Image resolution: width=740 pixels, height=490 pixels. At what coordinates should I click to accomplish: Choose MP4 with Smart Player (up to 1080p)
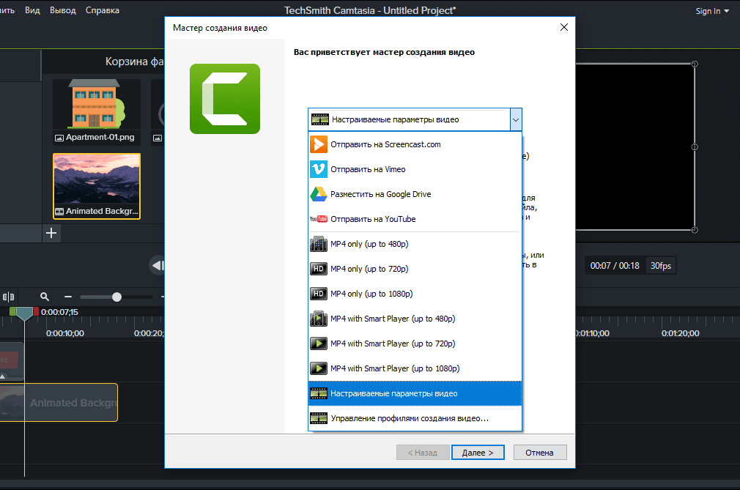[x=415, y=368]
